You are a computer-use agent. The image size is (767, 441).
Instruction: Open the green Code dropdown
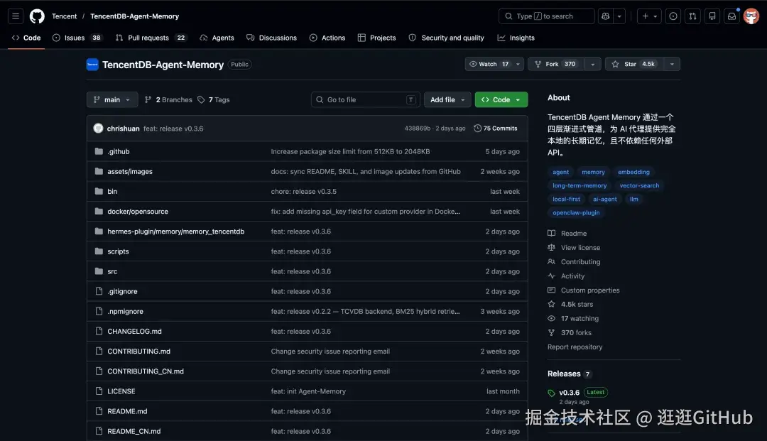click(x=501, y=99)
